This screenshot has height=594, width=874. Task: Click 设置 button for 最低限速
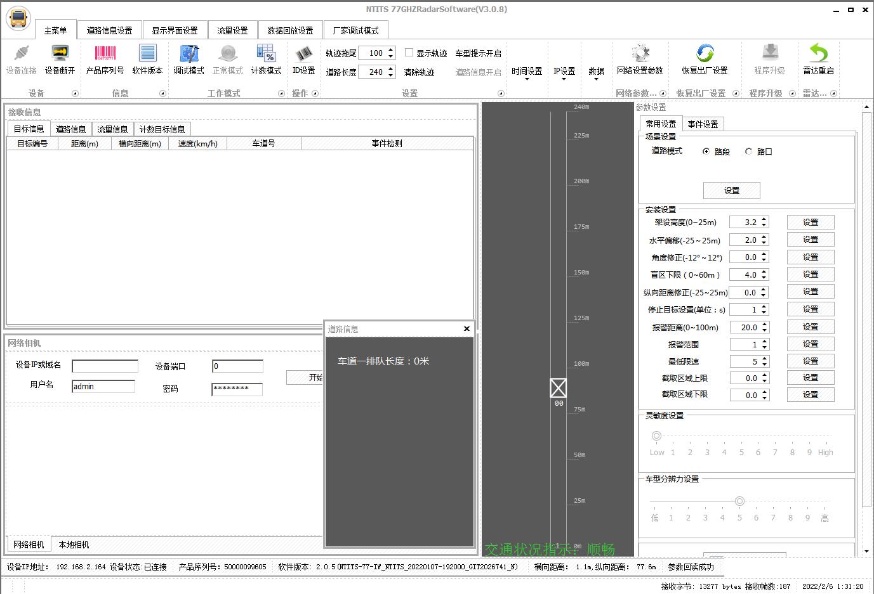811,361
